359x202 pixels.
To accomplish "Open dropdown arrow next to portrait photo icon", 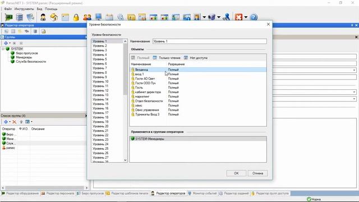I will (204, 17).
